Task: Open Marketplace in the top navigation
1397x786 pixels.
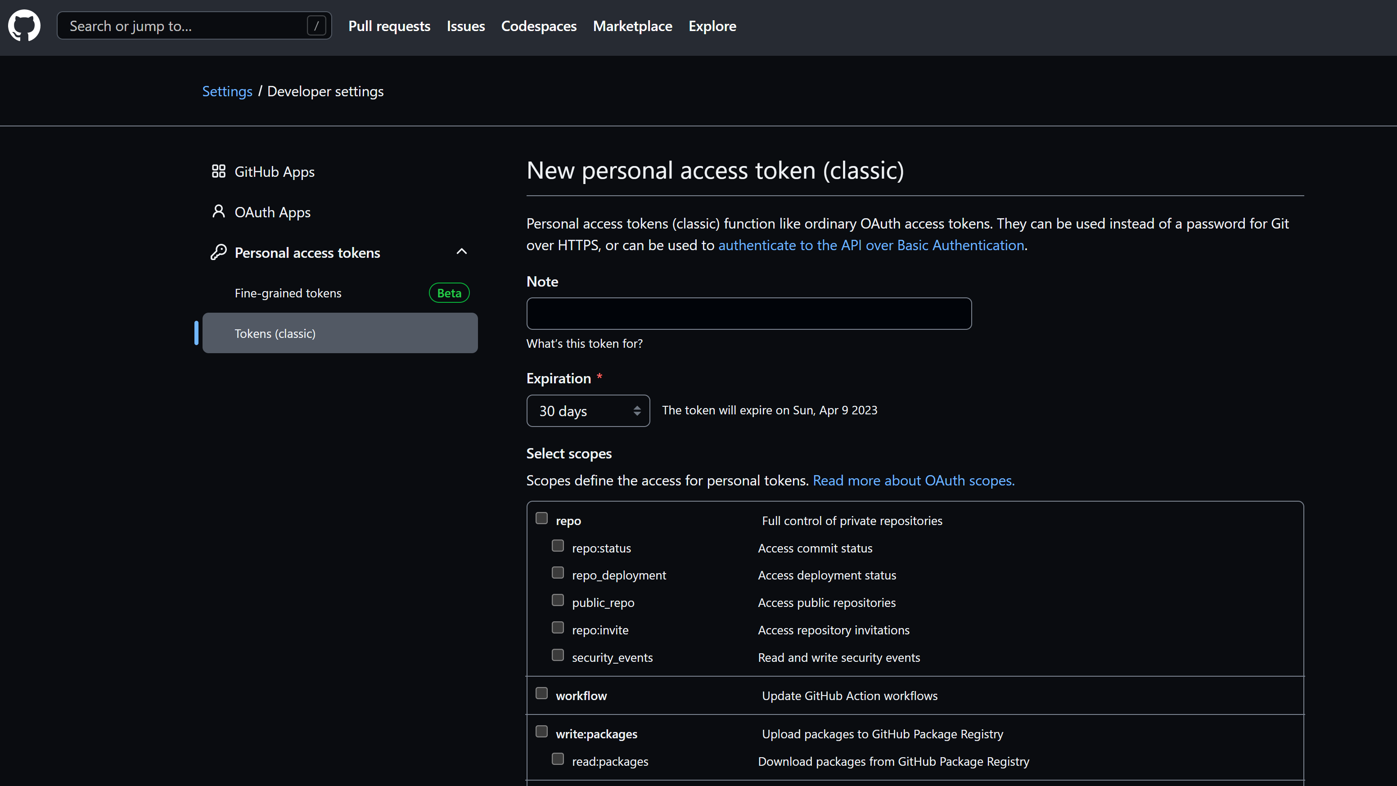Action: tap(632, 26)
